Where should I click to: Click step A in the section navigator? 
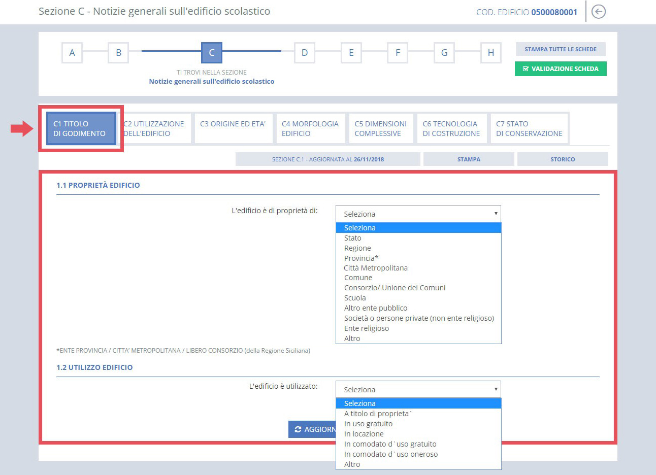click(x=72, y=53)
